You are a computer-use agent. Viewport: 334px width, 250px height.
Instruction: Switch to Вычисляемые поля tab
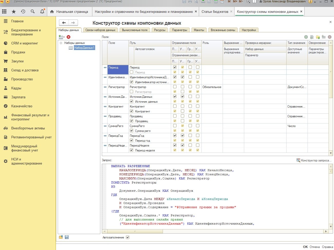coord(135,30)
